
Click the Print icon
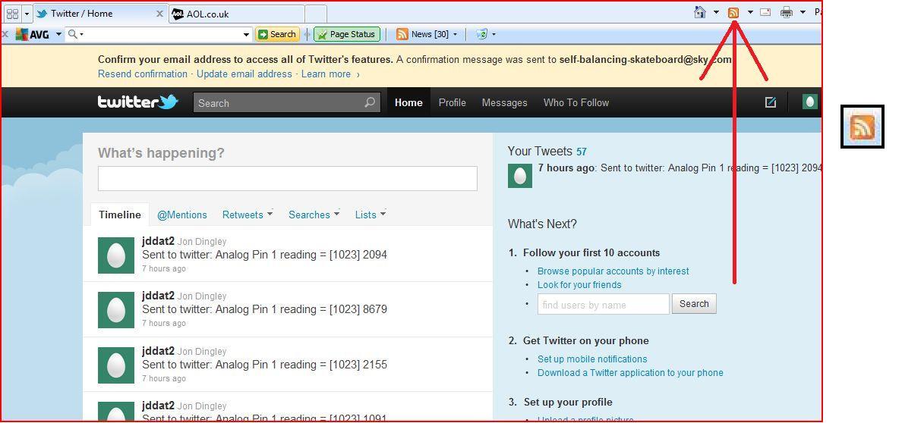click(x=787, y=12)
